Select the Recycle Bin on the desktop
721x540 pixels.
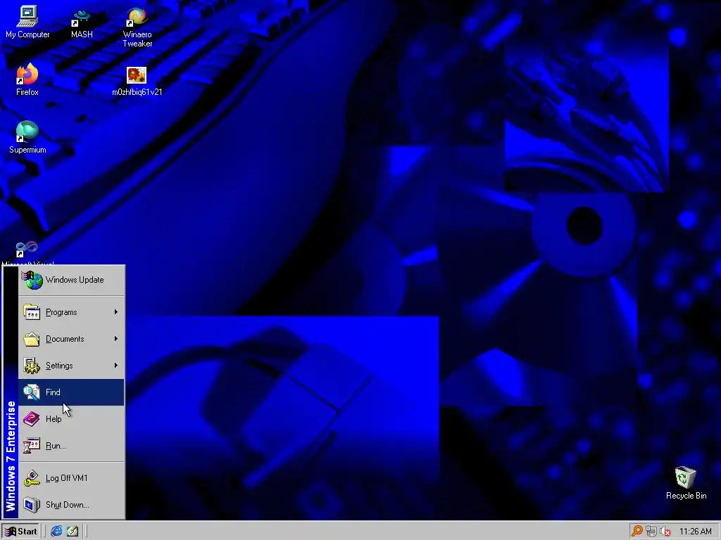[x=686, y=482]
